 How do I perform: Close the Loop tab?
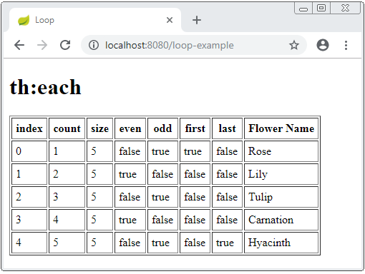[170, 20]
